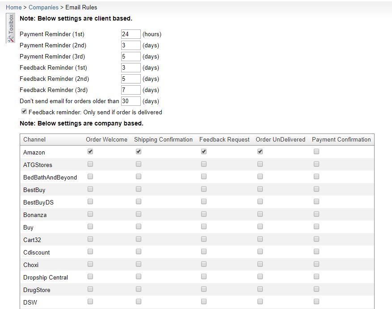Click the Payment Confirmation column header

341,139
